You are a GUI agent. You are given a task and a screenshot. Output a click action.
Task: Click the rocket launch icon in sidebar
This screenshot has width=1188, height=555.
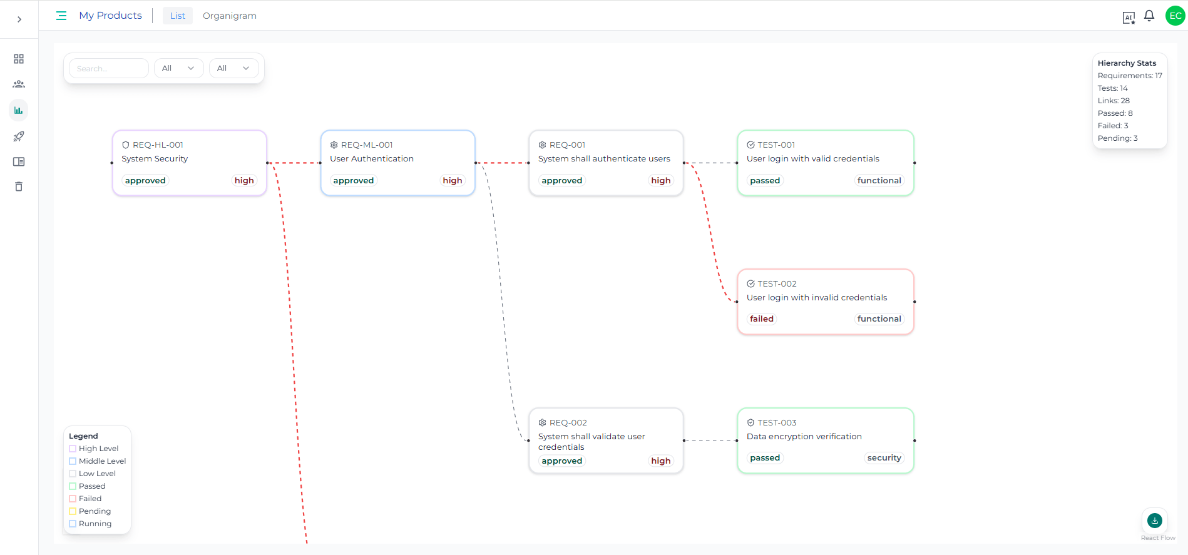tap(19, 136)
